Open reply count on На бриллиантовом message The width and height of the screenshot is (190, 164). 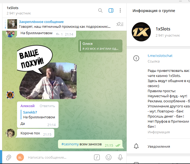59,34
